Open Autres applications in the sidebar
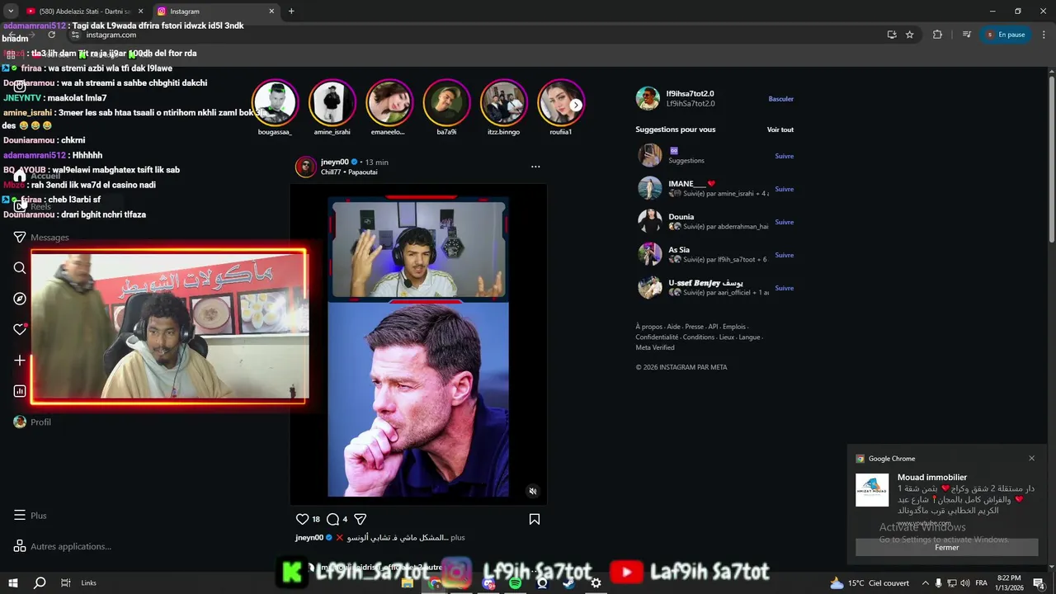This screenshot has width=1056, height=594. [x=63, y=546]
